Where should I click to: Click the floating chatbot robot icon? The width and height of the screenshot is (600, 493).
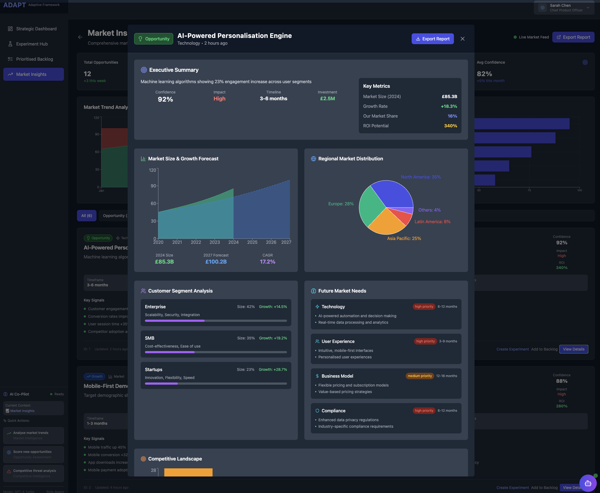[588, 483]
